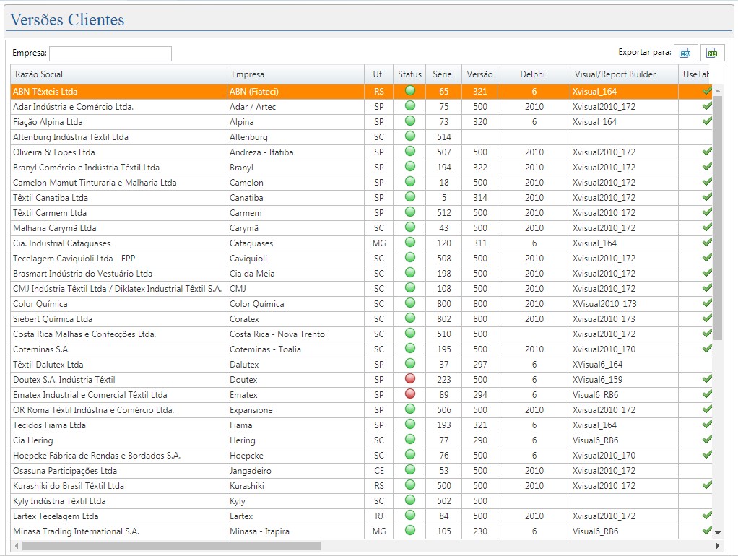Click the check mark in Coratex row
Screen dimensions: 738x556
[706, 318]
